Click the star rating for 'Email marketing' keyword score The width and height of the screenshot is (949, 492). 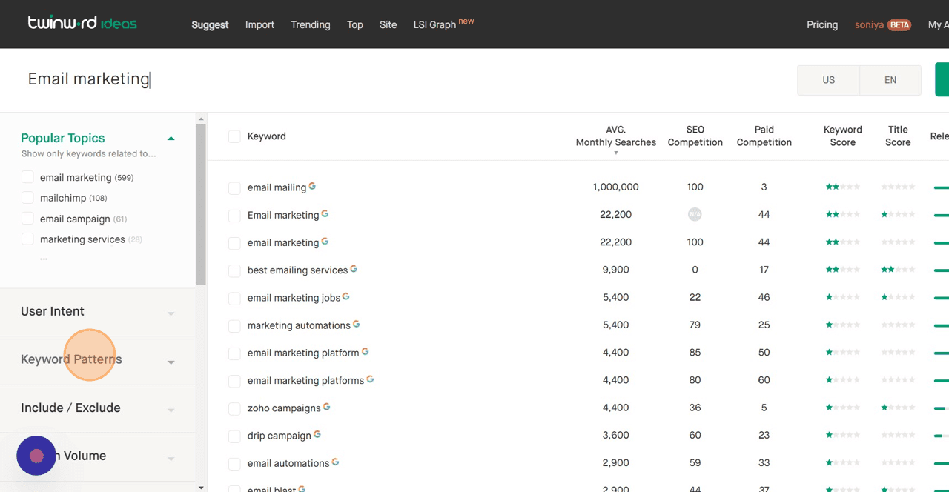pyautogui.click(x=842, y=214)
